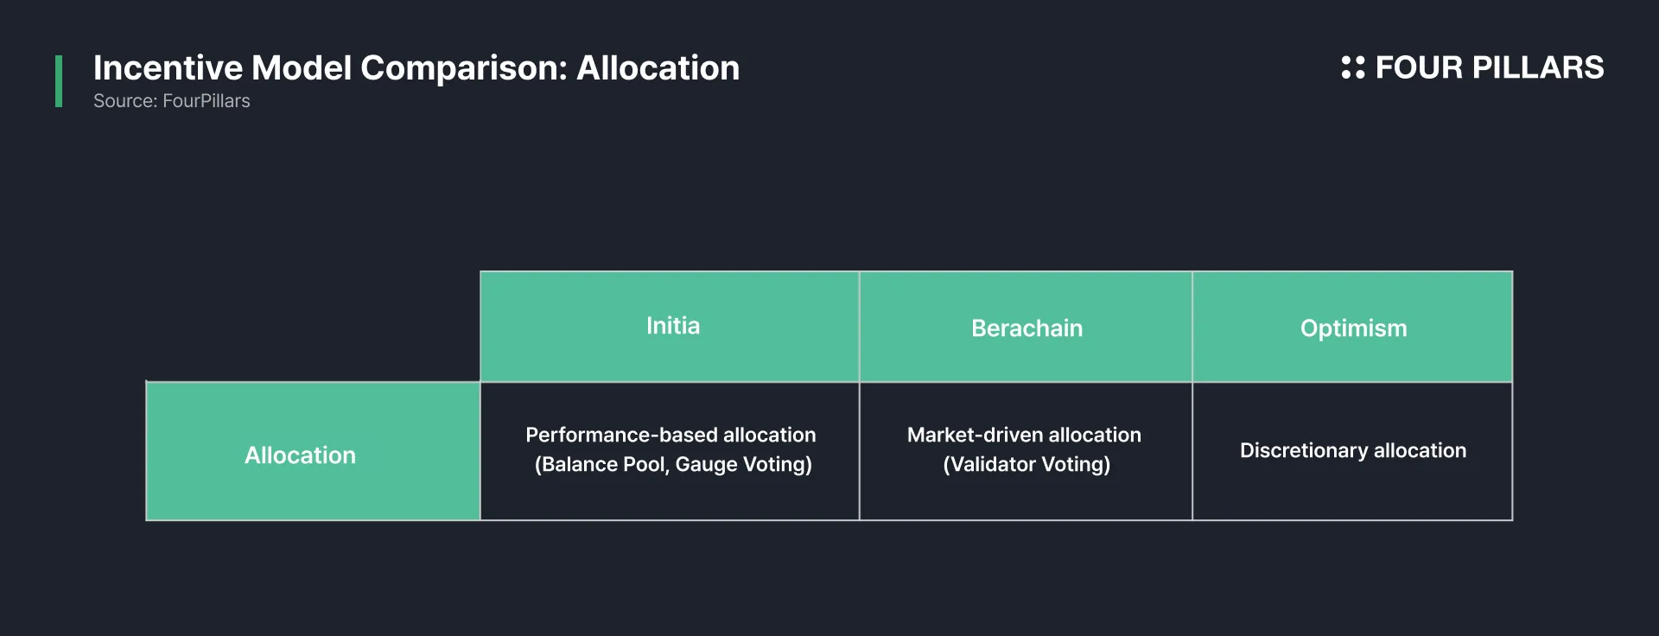1659x636 pixels.
Task: Click the green vertical bar beside the heading
Action: pos(59,81)
